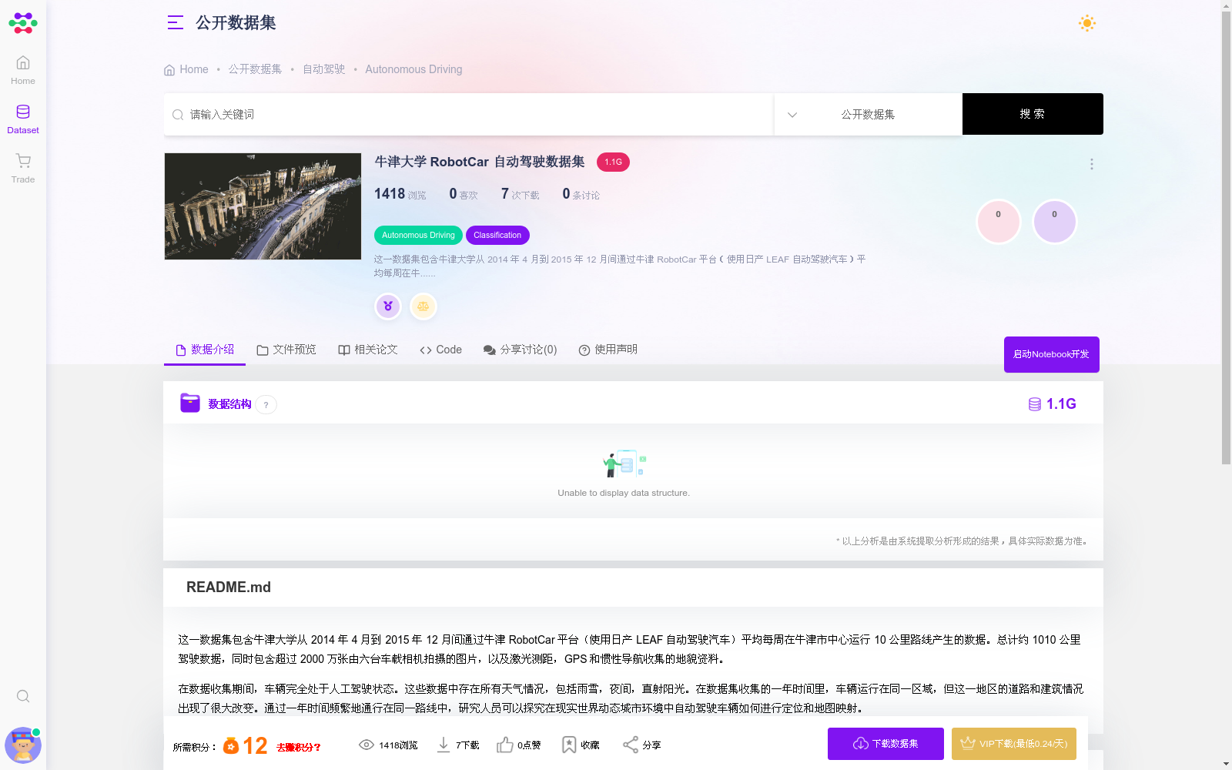
Task: Open the 分享讨论(0) tab
Action: click(x=520, y=350)
